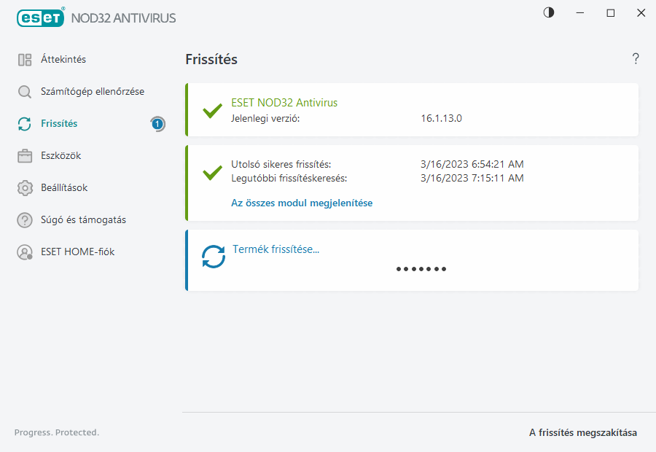
Task: Click the Számítógép ellenőrzése magnifier icon
Action: [x=25, y=92]
